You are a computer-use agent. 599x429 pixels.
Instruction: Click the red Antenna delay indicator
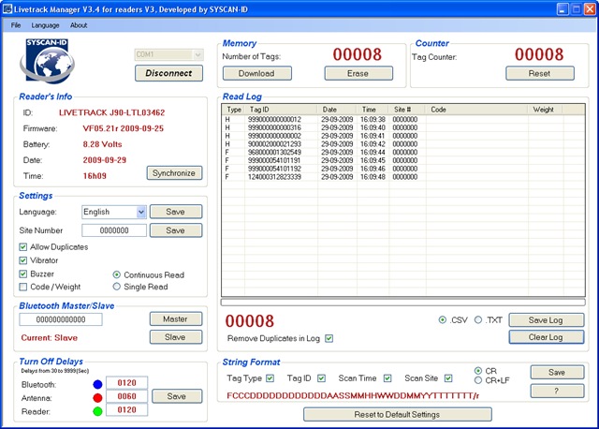tap(97, 398)
